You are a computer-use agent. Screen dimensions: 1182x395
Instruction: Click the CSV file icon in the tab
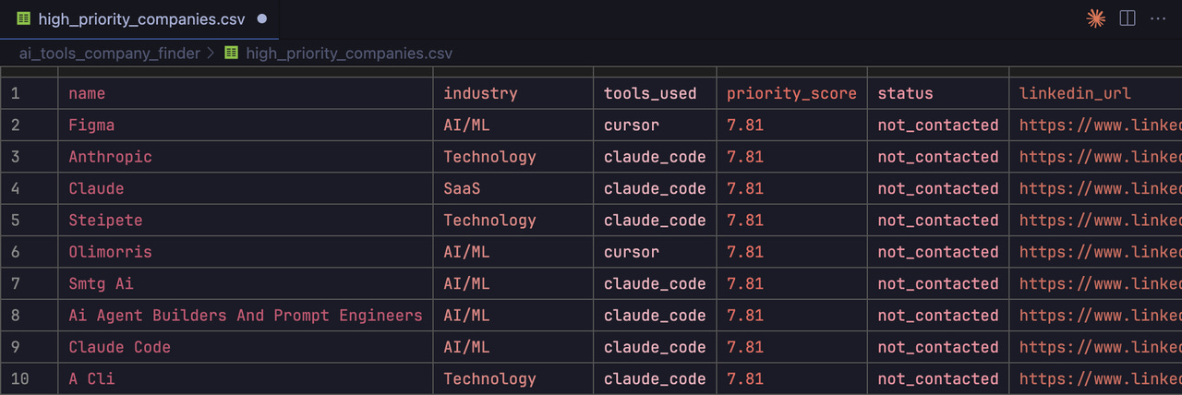pos(22,18)
